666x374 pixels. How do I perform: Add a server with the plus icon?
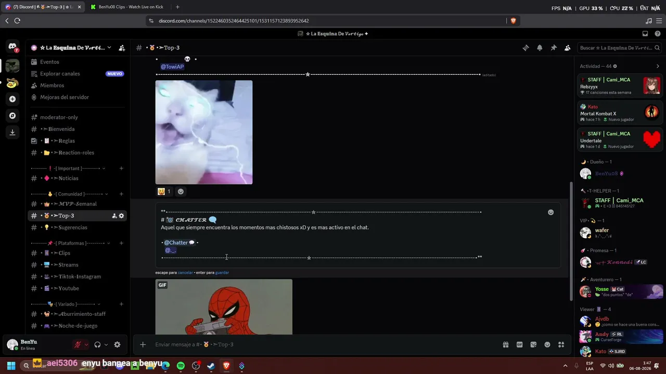12,99
